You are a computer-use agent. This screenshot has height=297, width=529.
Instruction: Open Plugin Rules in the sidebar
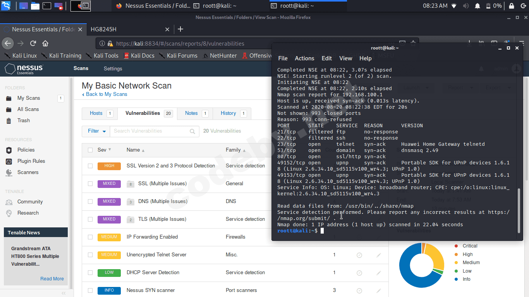pyautogui.click(x=31, y=161)
